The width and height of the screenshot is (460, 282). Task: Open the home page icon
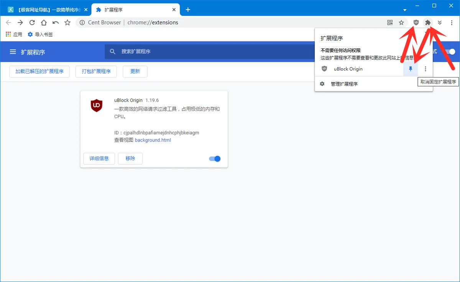point(44,23)
